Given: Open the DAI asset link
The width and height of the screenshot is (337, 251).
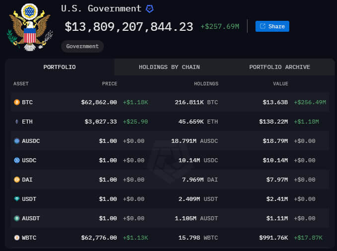Looking at the screenshot, I should [27, 180].
